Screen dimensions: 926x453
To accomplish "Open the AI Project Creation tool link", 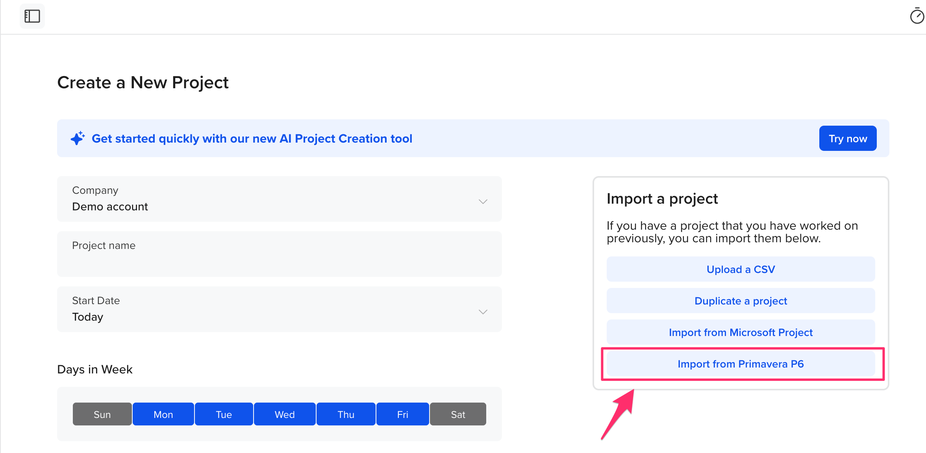I will pos(252,138).
